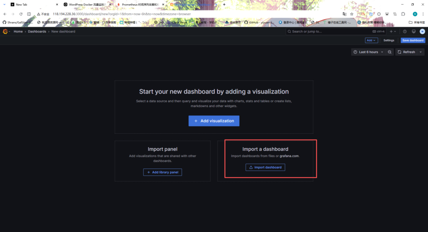Open the user profile avatar
This screenshot has height=232, width=428.
coord(422,31)
